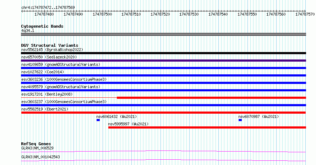Click ruler position 174787530

click(189, 14)
